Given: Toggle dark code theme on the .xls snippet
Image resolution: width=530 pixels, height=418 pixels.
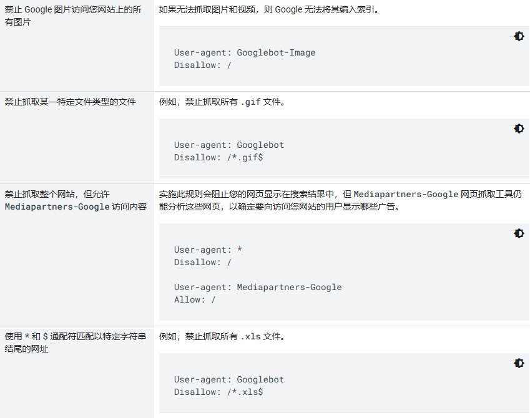Looking at the screenshot, I should tap(519, 363).
